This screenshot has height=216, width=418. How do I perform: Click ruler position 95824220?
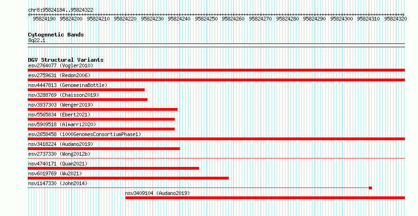(125, 19)
